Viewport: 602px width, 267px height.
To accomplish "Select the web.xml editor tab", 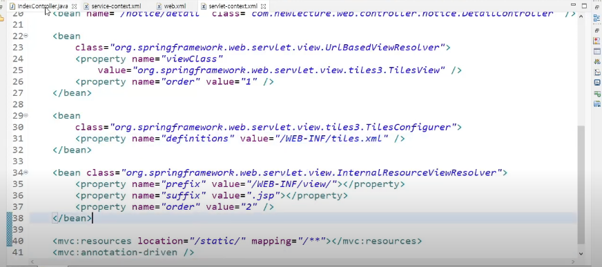I will [x=175, y=6].
